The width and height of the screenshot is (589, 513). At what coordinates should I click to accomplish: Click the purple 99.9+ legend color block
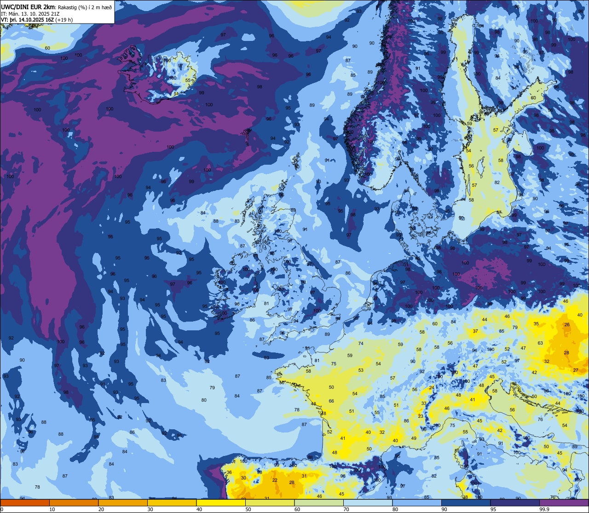click(564, 503)
